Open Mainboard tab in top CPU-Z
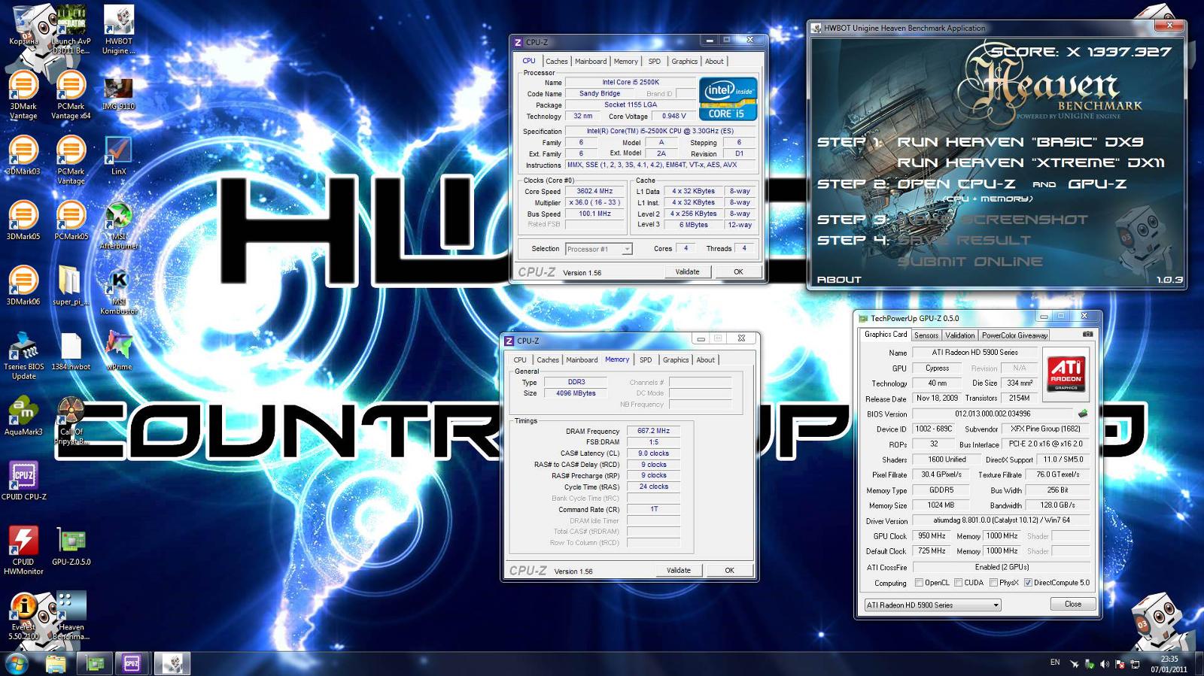Viewport: 1204px width, 676px height. [x=591, y=62]
